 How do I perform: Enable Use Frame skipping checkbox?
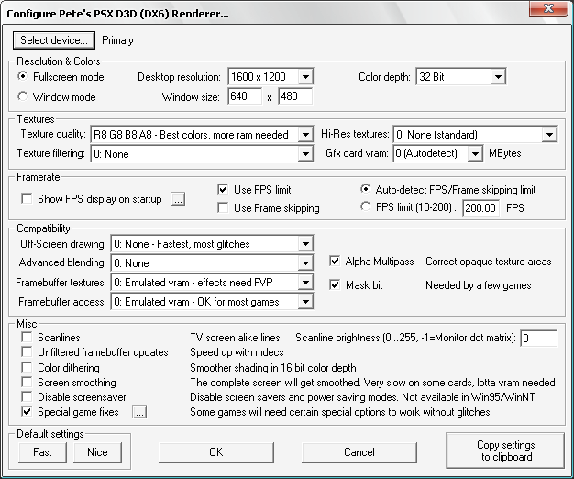[x=223, y=207]
